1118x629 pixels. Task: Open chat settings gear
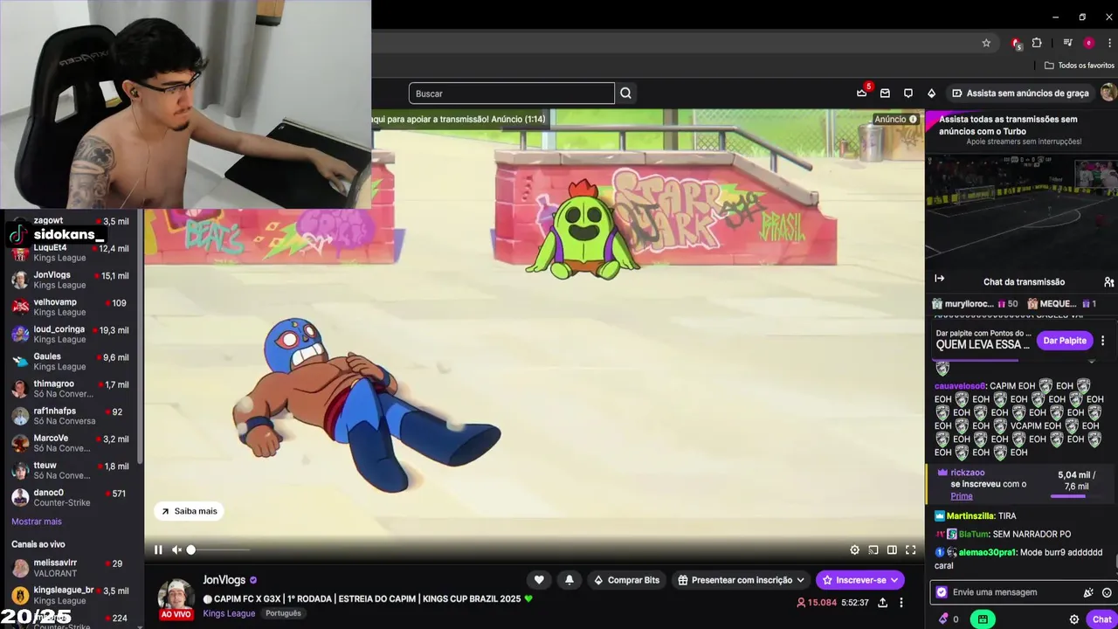1074,619
